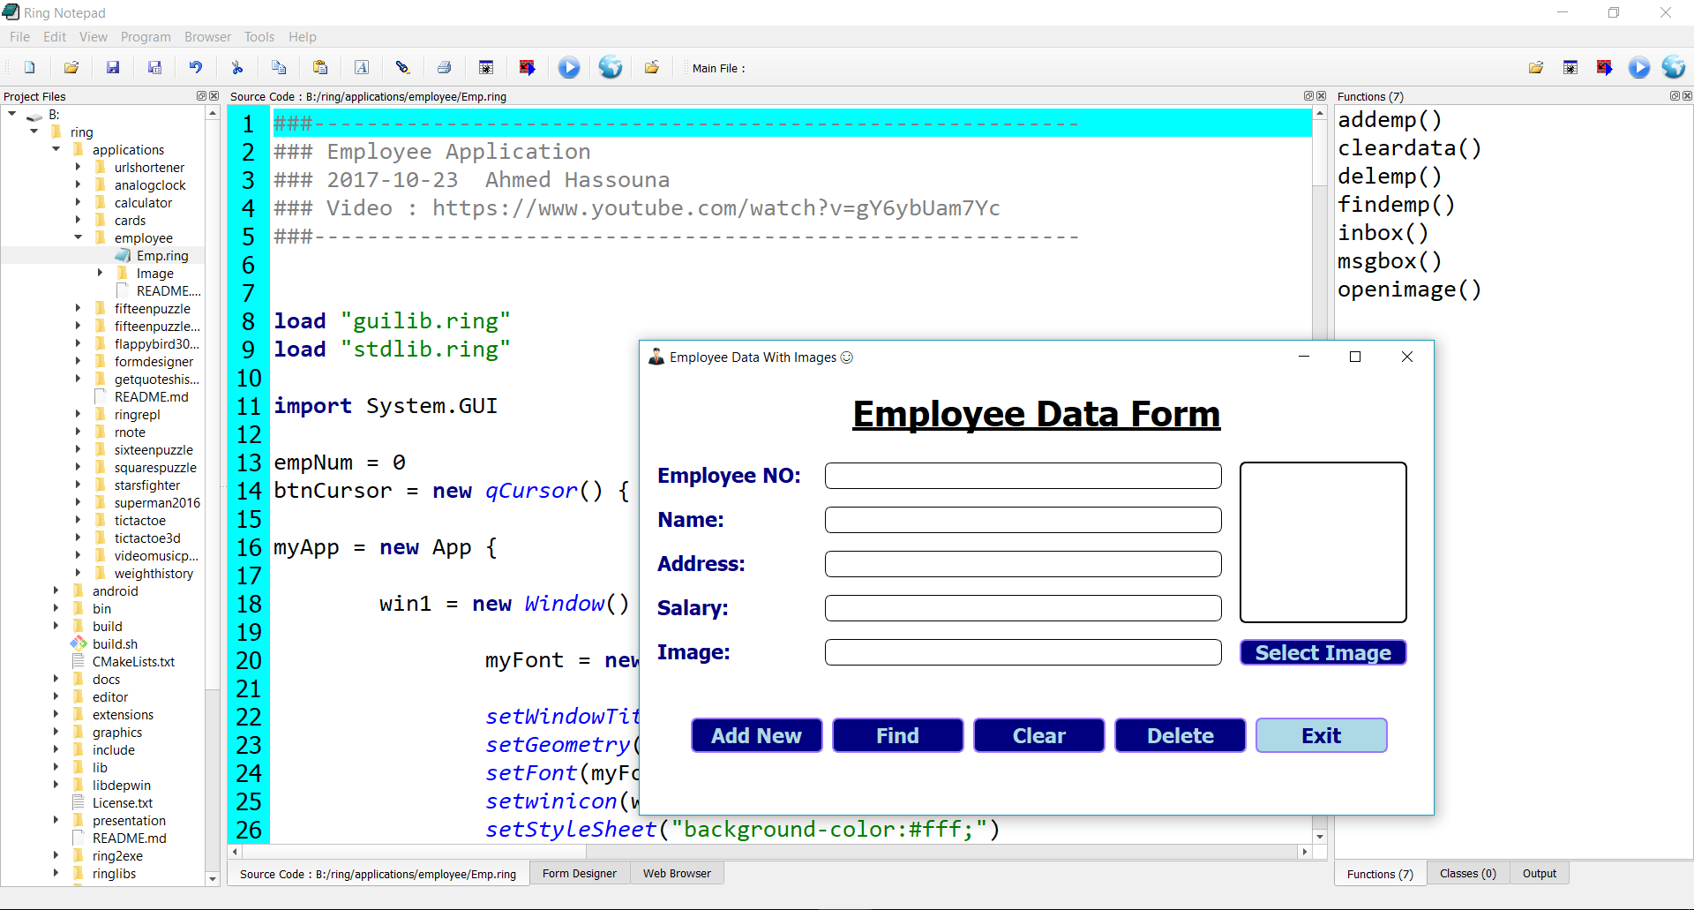Viewport: 1694px width, 910px height.
Task: Click the Save As toolbar icon
Action: pos(154,68)
